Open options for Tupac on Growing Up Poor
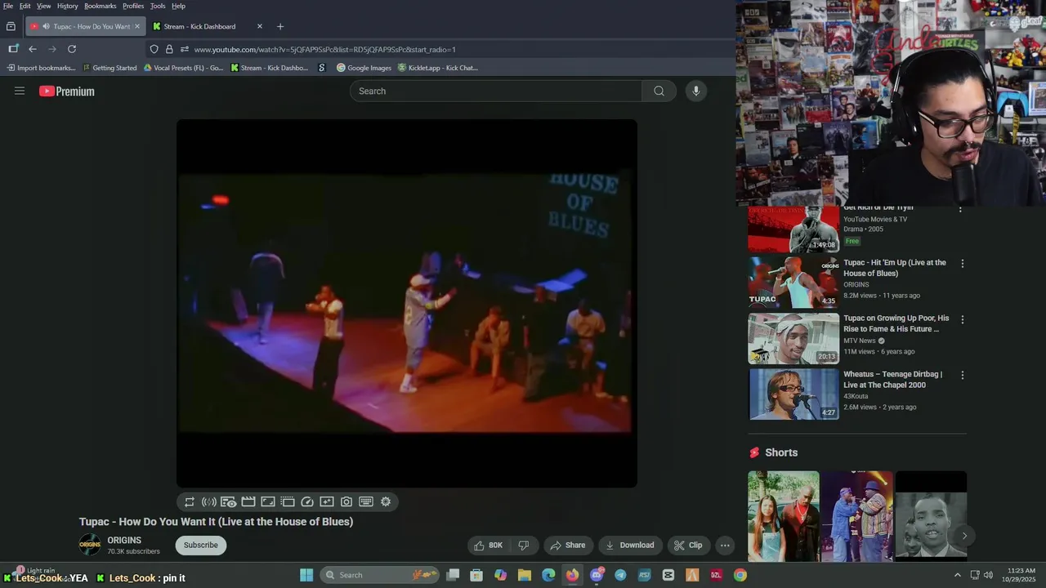The width and height of the screenshot is (1046, 588). tap(962, 319)
